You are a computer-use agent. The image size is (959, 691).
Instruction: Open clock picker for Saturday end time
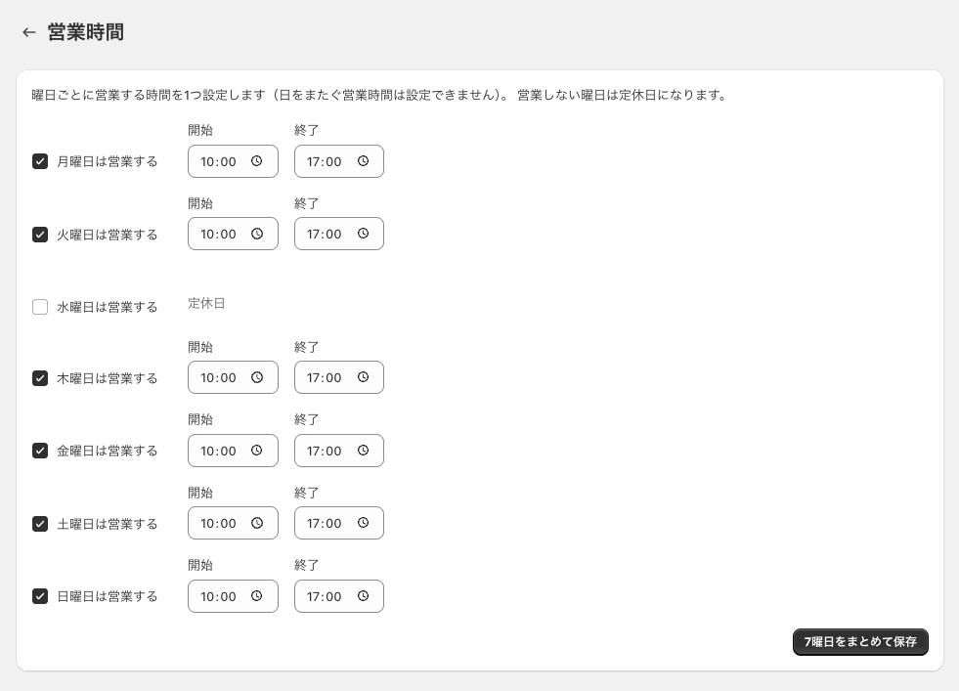364,523
